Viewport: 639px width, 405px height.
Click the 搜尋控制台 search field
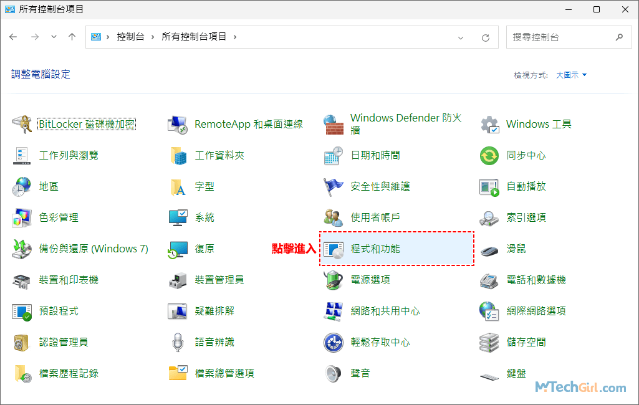(x=561, y=37)
